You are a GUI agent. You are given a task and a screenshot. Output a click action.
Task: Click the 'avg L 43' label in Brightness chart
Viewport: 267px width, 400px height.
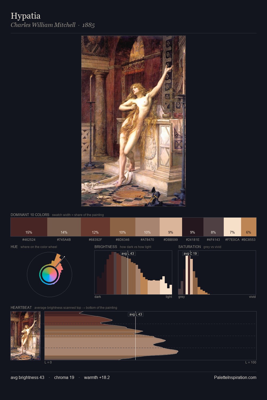[128, 254]
